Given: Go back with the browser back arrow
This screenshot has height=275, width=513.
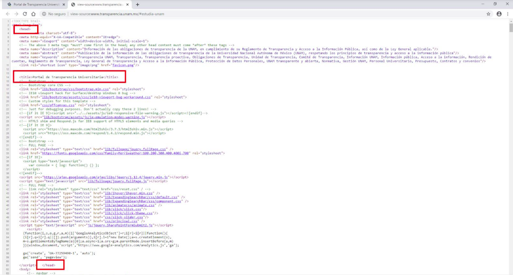Looking at the screenshot, I should 8,14.
